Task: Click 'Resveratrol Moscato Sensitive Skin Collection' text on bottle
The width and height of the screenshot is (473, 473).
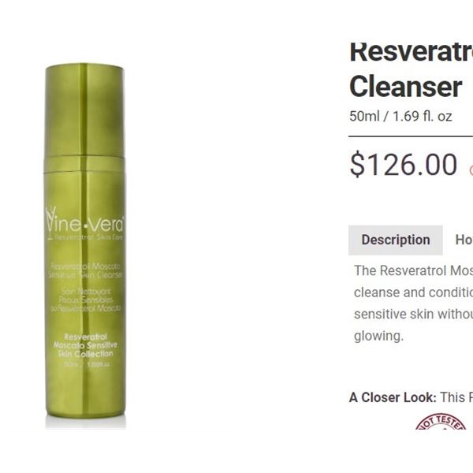Action: pyautogui.click(x=85, y=345)
